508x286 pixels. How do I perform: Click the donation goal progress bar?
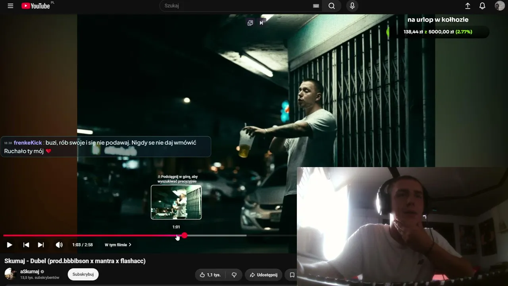point(438,32)
